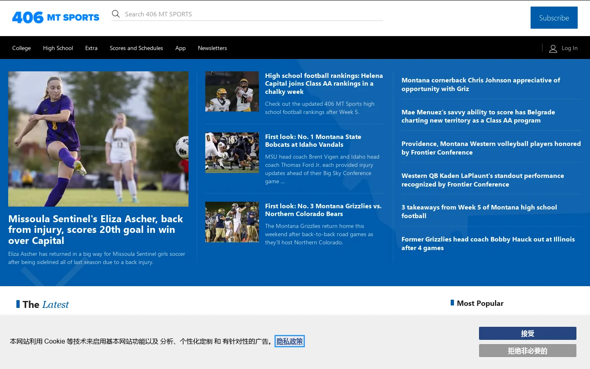The width and height of the screenshot is (590, 369).
Task: Click The Latest section heading
Action: click(x=45, y=305)
